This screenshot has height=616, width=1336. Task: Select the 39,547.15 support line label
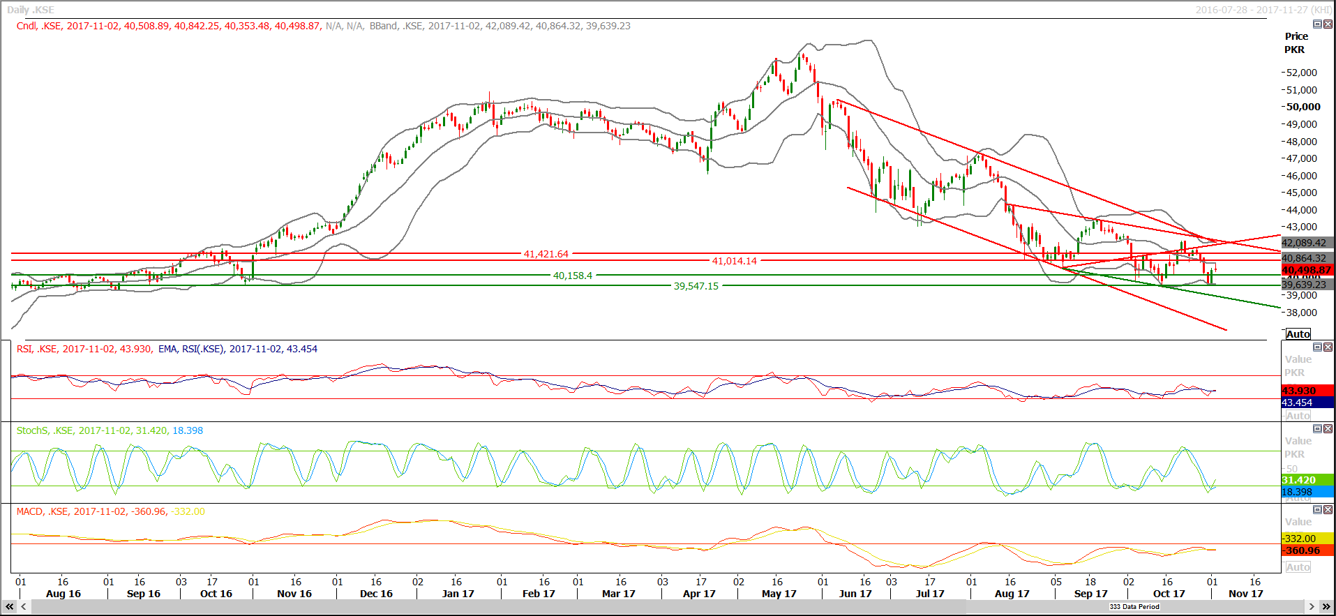[x=696, y=286]
